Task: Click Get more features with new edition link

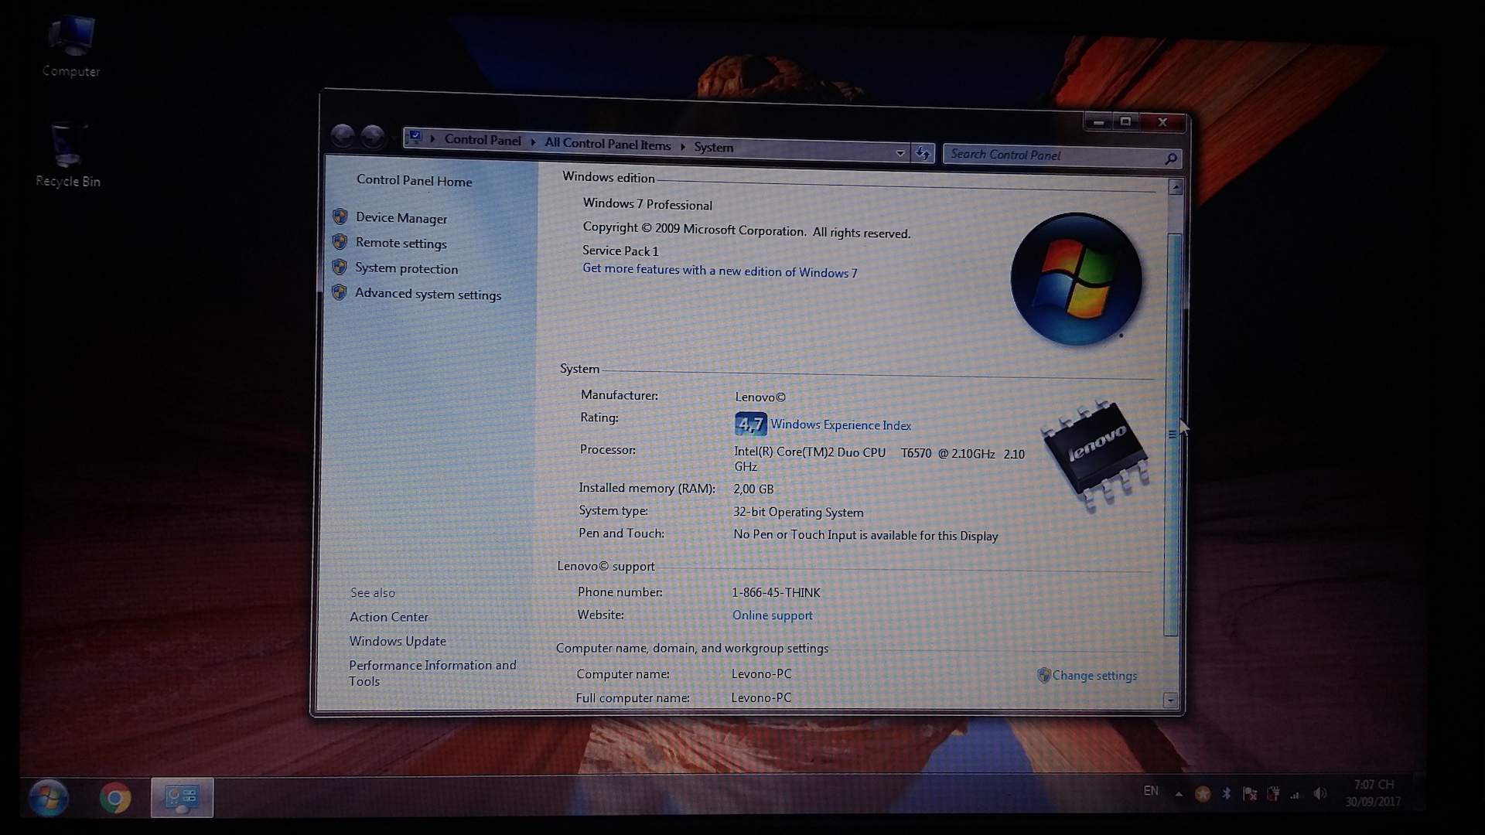Action: pos(719,271)
